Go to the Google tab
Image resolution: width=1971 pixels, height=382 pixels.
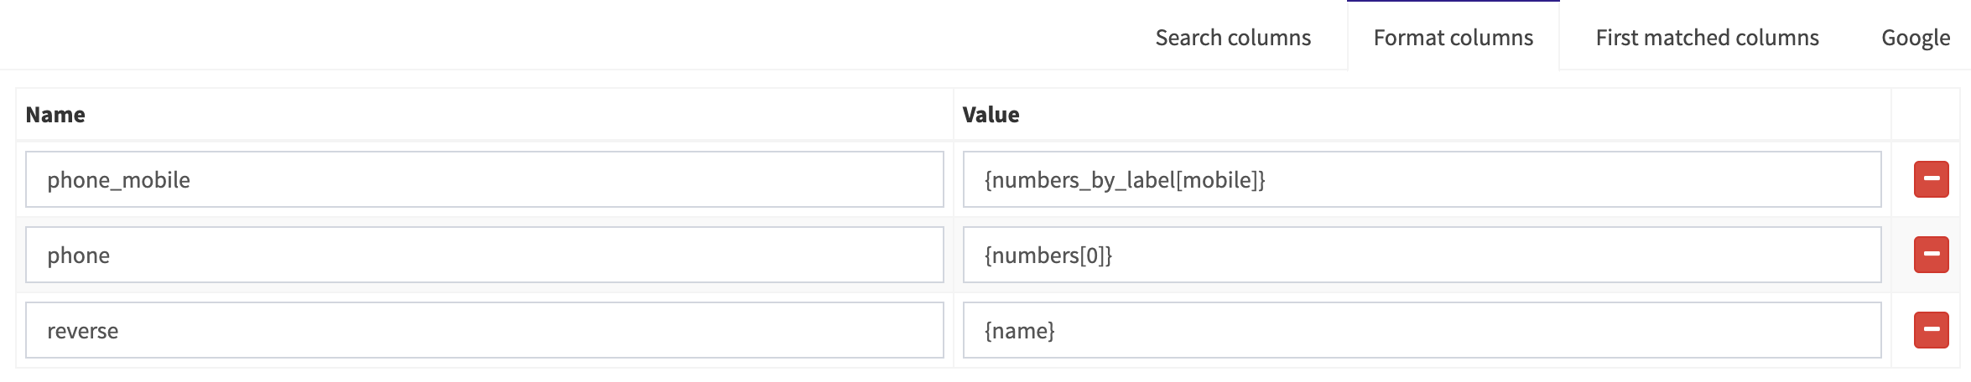point(1916,38)
